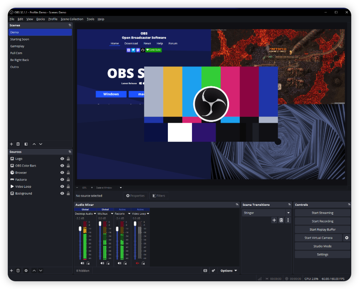Open the Scene Collection menu
Viewport: 359px width, 289px height.
pyautogui.click(x=72, y=19)
